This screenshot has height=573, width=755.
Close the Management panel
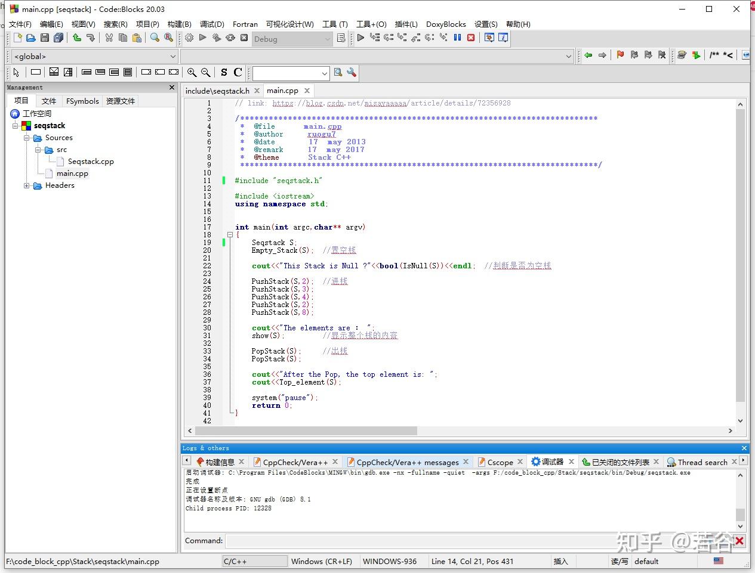[172, 87]
